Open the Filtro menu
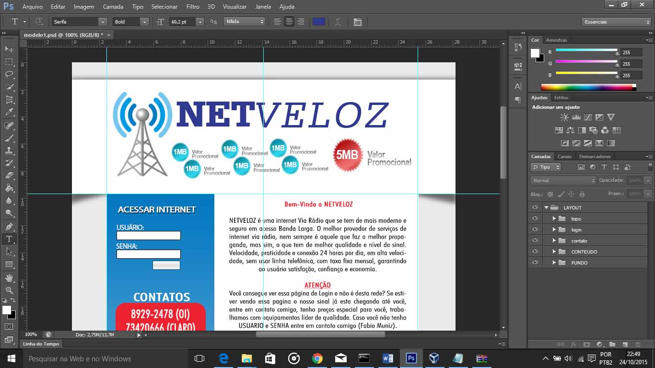The height and width of the screenshot is (368, 655). 193,7
